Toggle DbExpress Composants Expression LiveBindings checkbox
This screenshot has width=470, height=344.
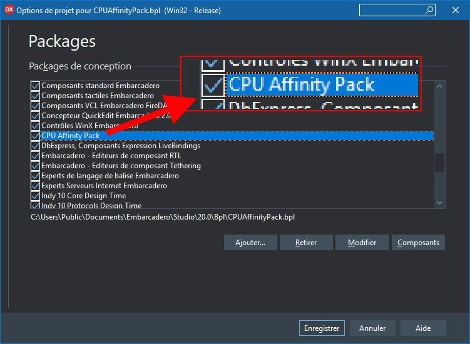click(36, 146)
